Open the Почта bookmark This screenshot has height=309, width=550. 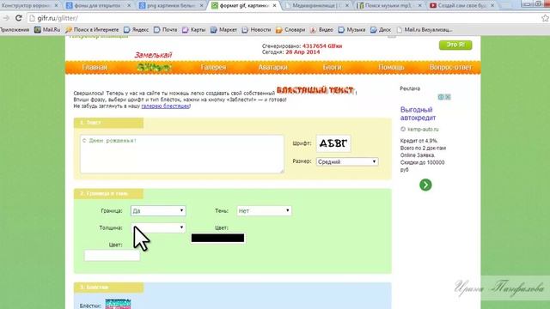click(x=166, y=30)
